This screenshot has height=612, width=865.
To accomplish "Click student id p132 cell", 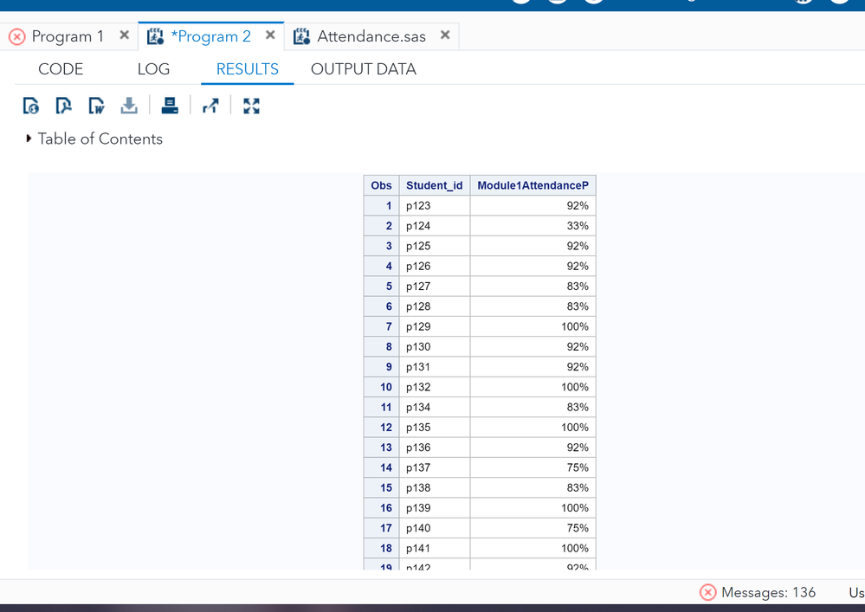I will [434, 387].
